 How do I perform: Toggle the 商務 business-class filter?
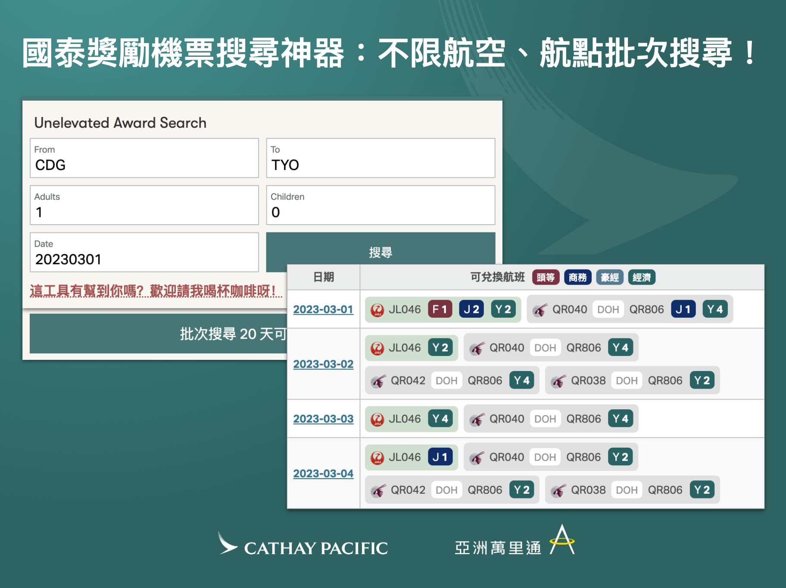tap(578, 277)
